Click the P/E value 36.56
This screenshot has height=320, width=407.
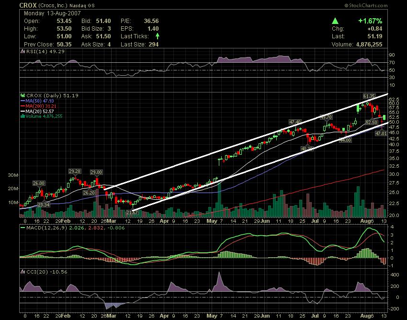tap(151, 21)
